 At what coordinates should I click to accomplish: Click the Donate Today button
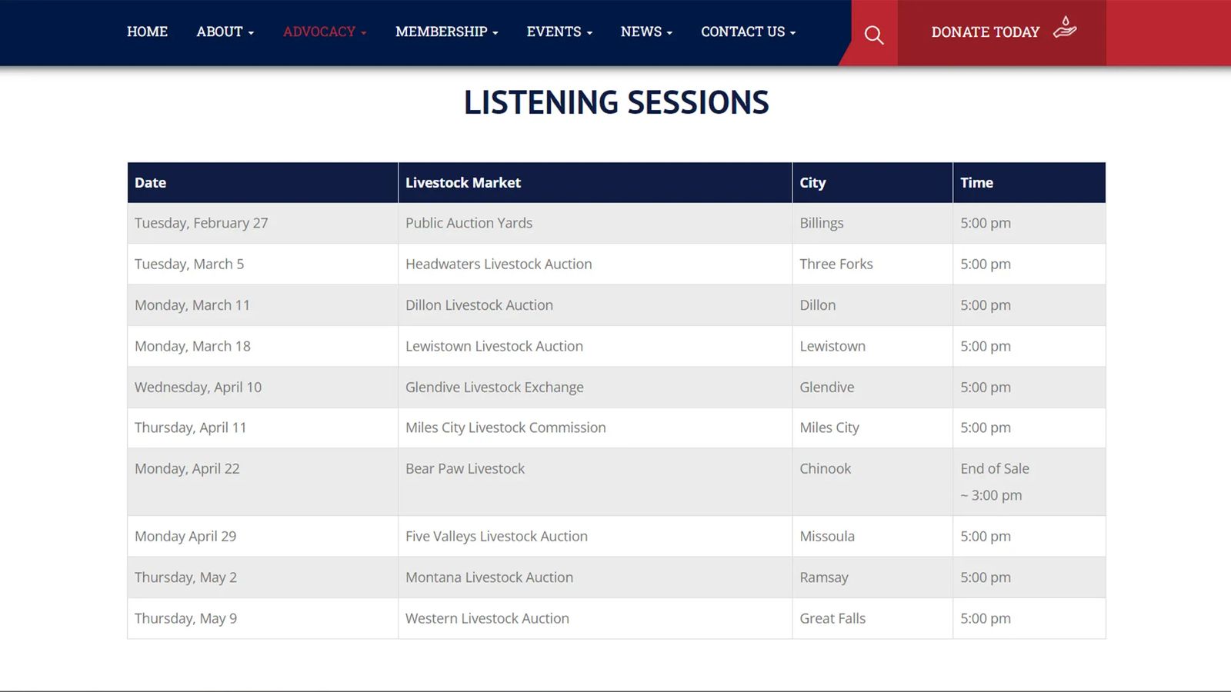(1002, 32)
